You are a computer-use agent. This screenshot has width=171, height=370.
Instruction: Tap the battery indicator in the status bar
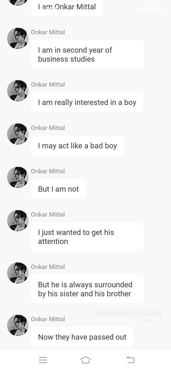[156, 9]
